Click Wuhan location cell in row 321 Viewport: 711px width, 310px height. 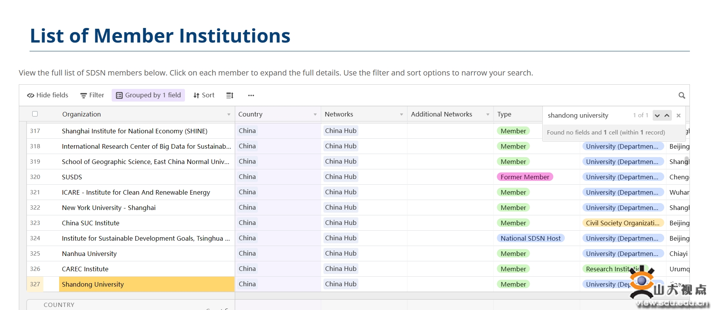pyautogui.click(x=679, y=192)
